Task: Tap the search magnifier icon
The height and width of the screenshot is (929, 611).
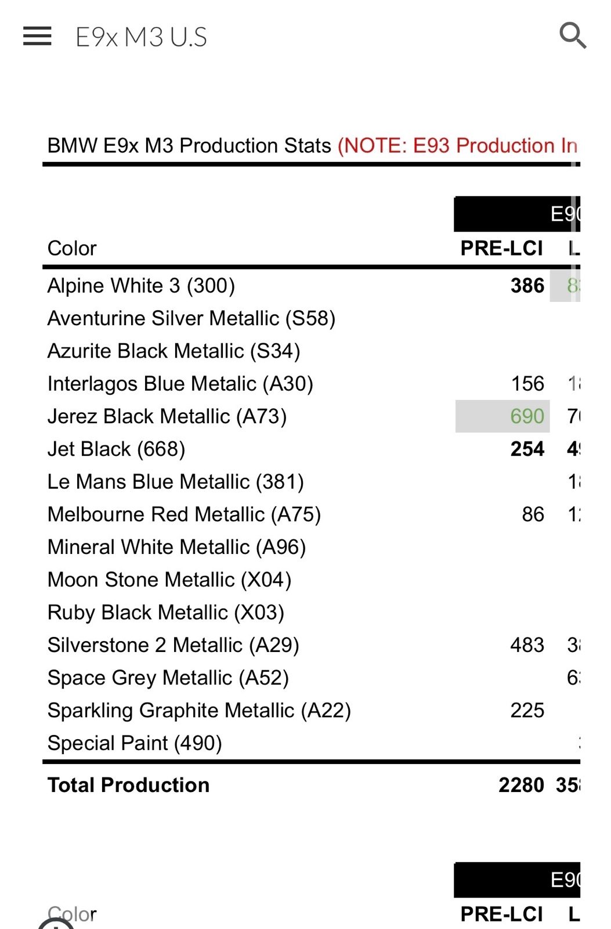Action: pos(573,35)
